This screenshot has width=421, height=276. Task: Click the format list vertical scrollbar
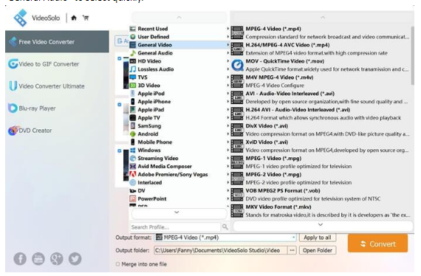(x=412, y=55)
